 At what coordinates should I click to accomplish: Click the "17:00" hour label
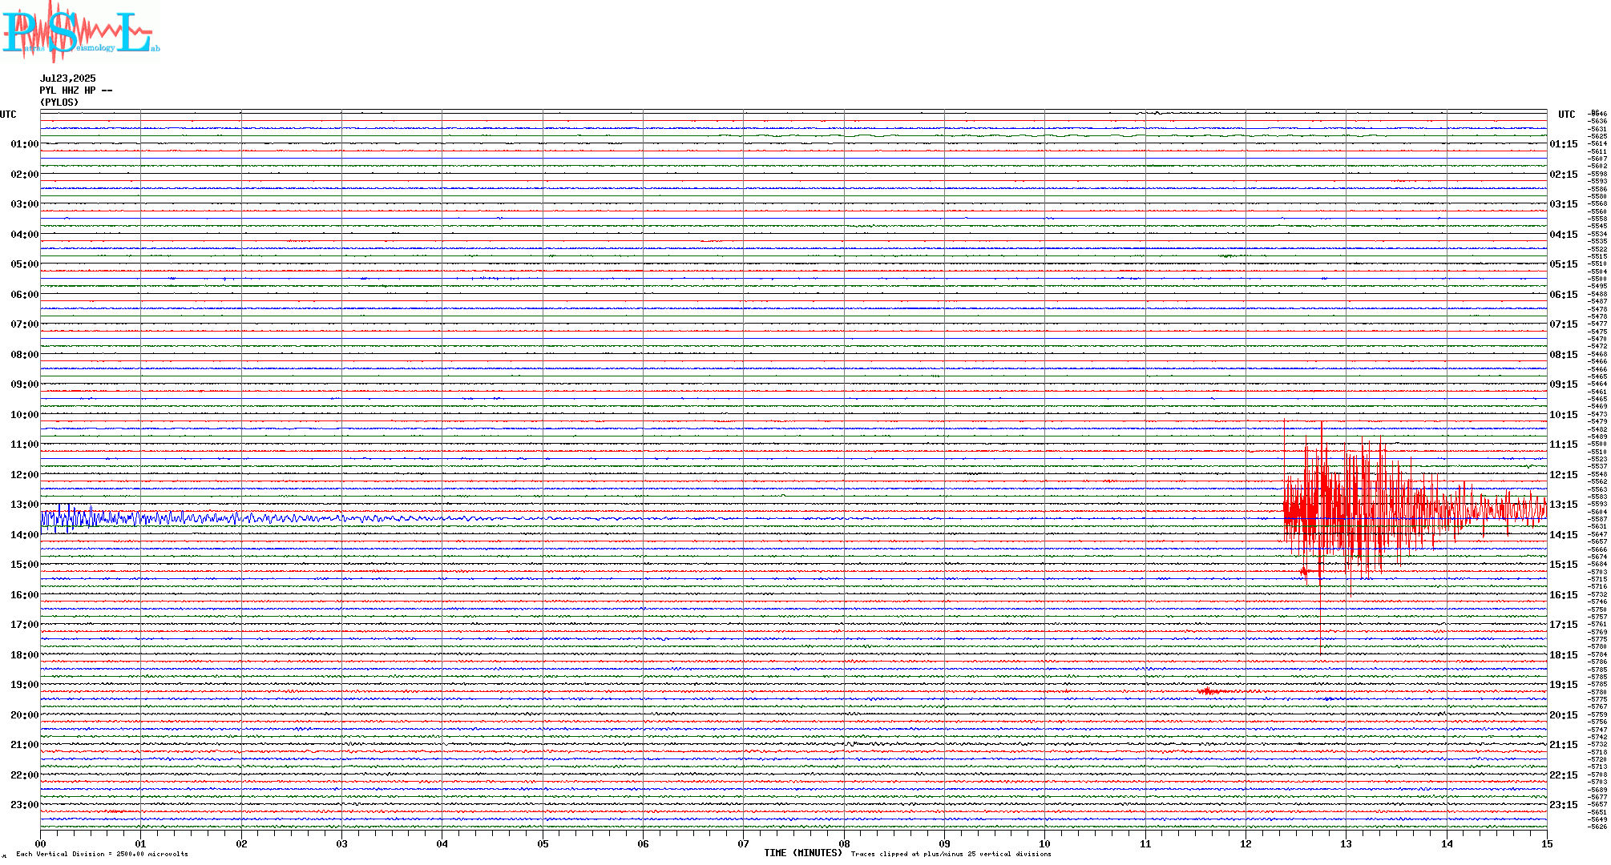point(25,625)
